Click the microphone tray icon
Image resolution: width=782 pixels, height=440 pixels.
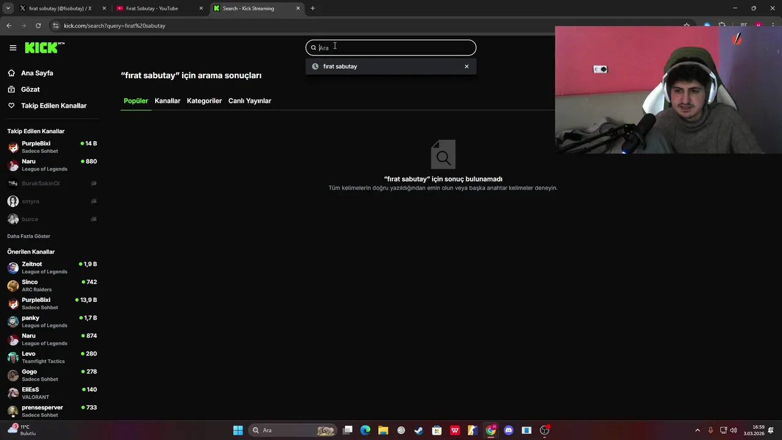(711, 430)
